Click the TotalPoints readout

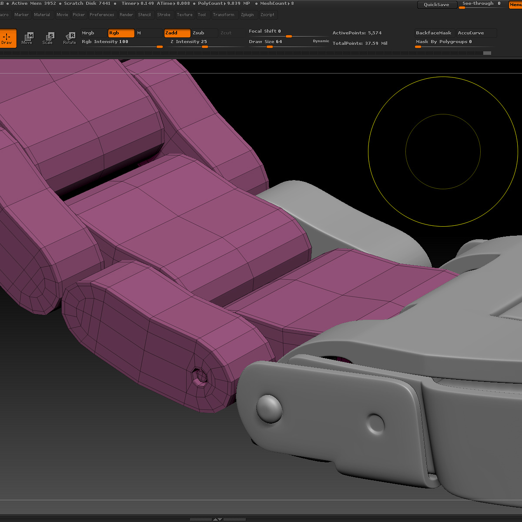pyautogui.click(x=360, y=43)
